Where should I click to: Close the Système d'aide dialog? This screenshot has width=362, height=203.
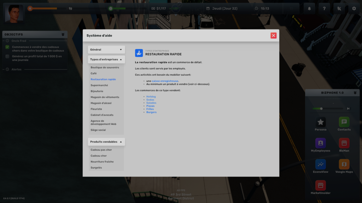point(274,36)
